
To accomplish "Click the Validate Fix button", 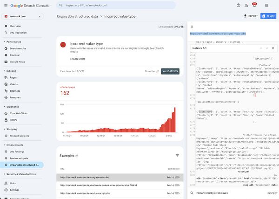I will pyautogui.click(x=170, y=71).
